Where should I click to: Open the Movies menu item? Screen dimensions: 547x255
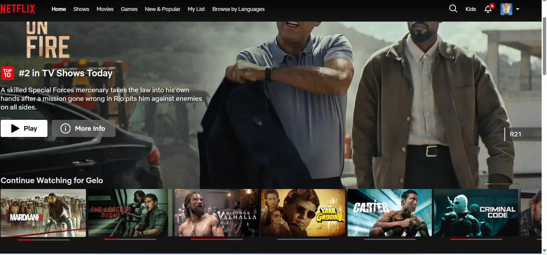click(x=105, y=9)
